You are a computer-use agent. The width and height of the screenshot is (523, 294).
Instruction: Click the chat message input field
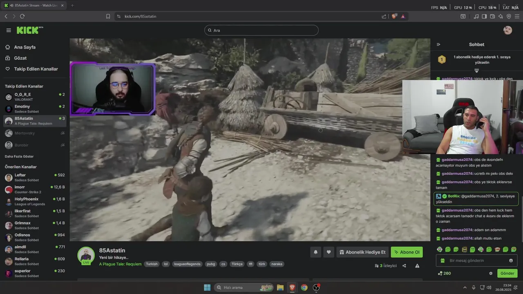[476, 261]
